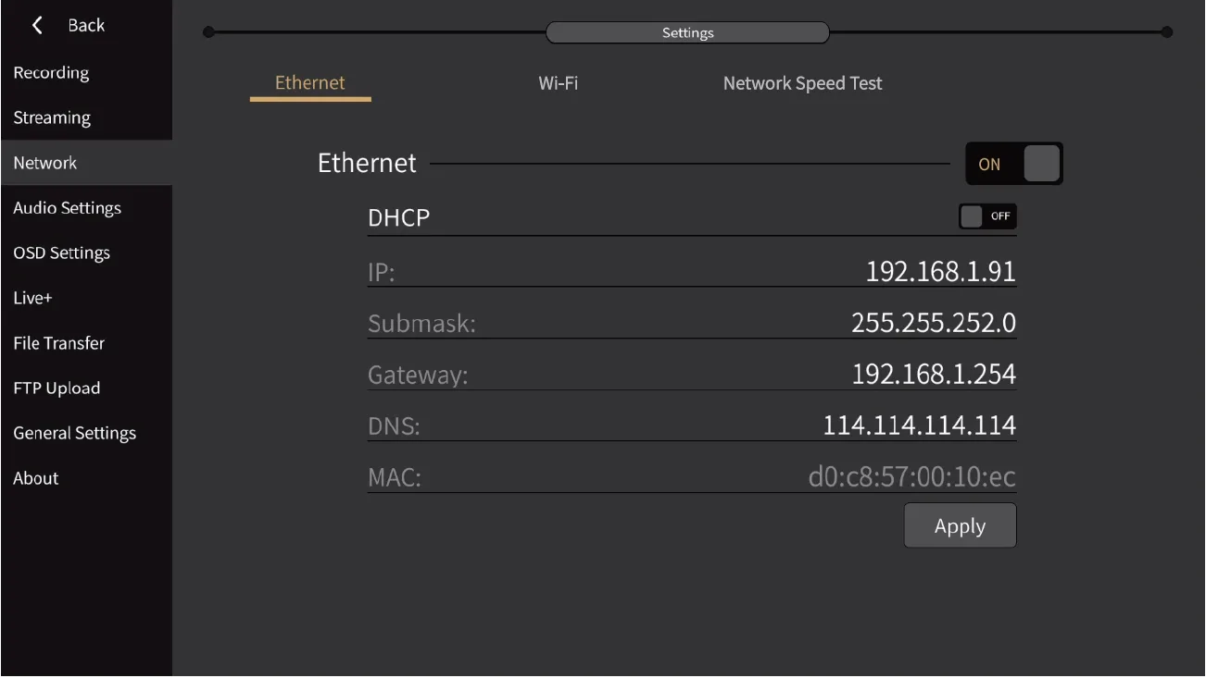Viewport: 1206px width, 678px height.
Task: Open File Transfer section
Action: (58, 343)
